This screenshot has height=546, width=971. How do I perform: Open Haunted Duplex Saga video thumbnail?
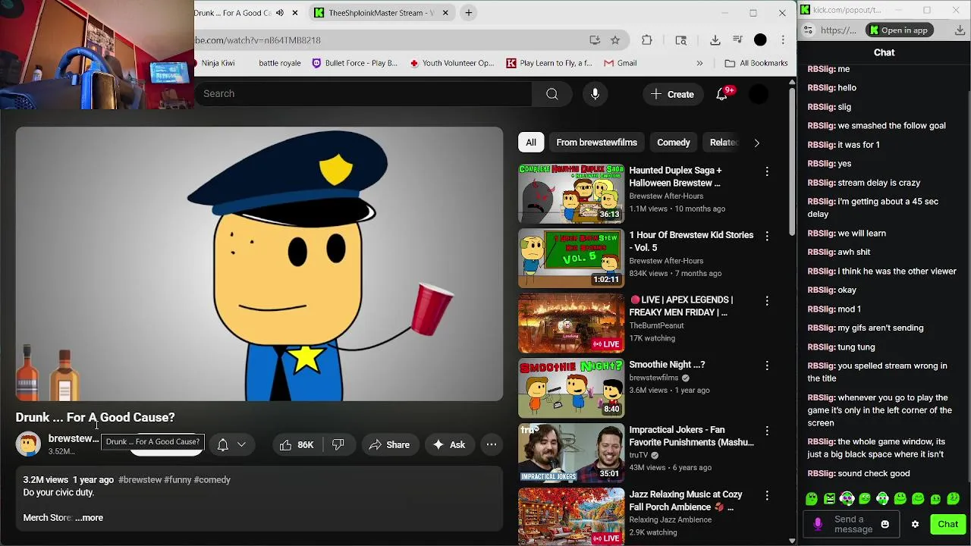(571, 193)
